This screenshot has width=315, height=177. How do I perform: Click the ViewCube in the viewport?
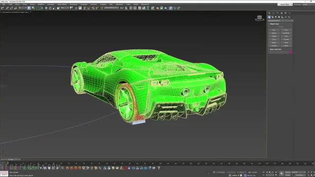point(259,18)
